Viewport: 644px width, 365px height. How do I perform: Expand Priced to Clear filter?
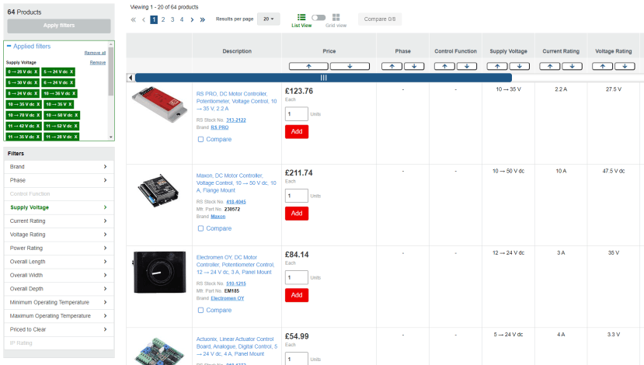[x=59, y=329]
